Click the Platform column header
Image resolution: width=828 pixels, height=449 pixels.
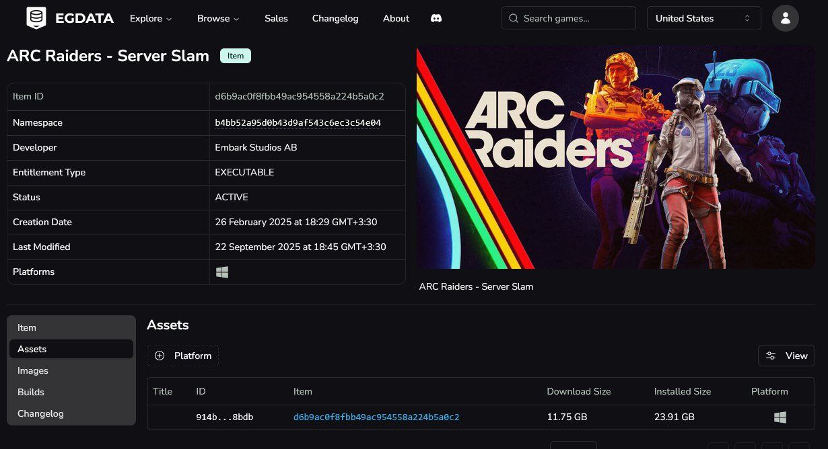pos(769,391)
